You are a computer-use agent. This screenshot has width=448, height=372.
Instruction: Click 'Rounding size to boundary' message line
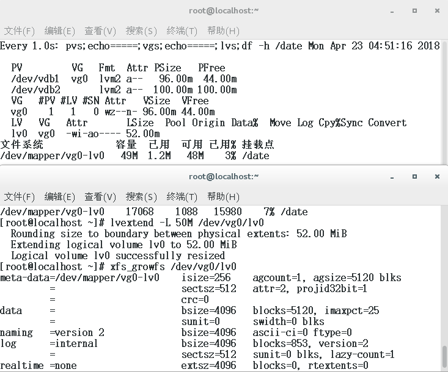pyautogui.click(x=179, y=234)
